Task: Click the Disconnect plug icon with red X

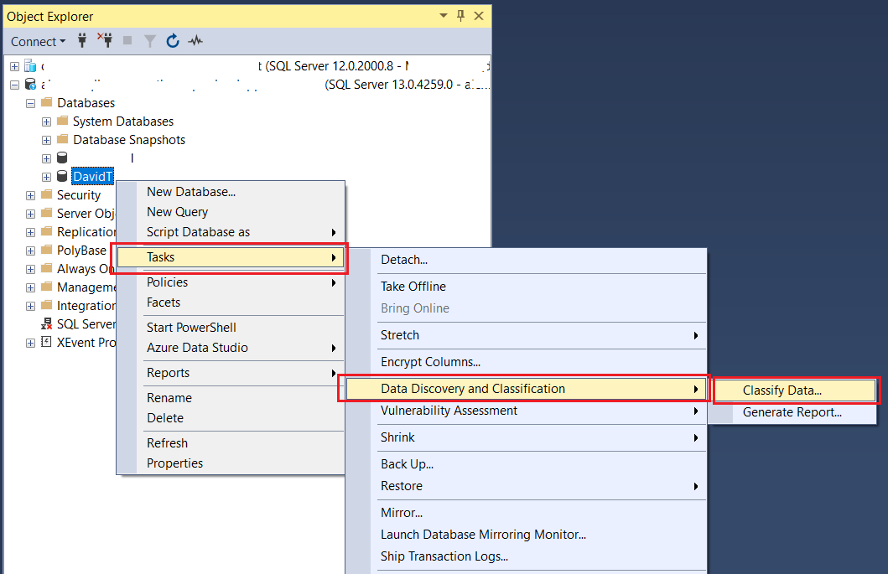Action: [105, 40]
